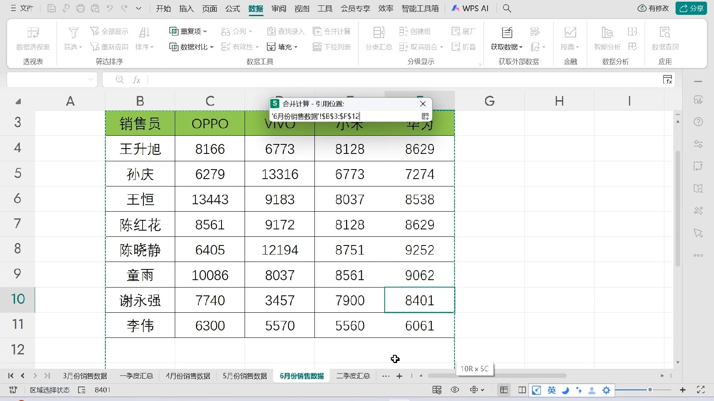The height and width of the screenshot is (401, 714).
Task: Click the reference range input in dialog
Action: coord(345,116)
